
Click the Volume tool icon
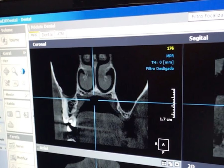click(x=5, y=41)
